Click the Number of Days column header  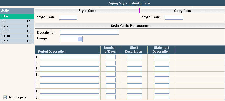pyautogui.click(x=110, y=50)
